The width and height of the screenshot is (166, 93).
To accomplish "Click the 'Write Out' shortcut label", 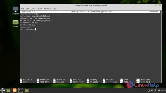I will coord(45,80).
